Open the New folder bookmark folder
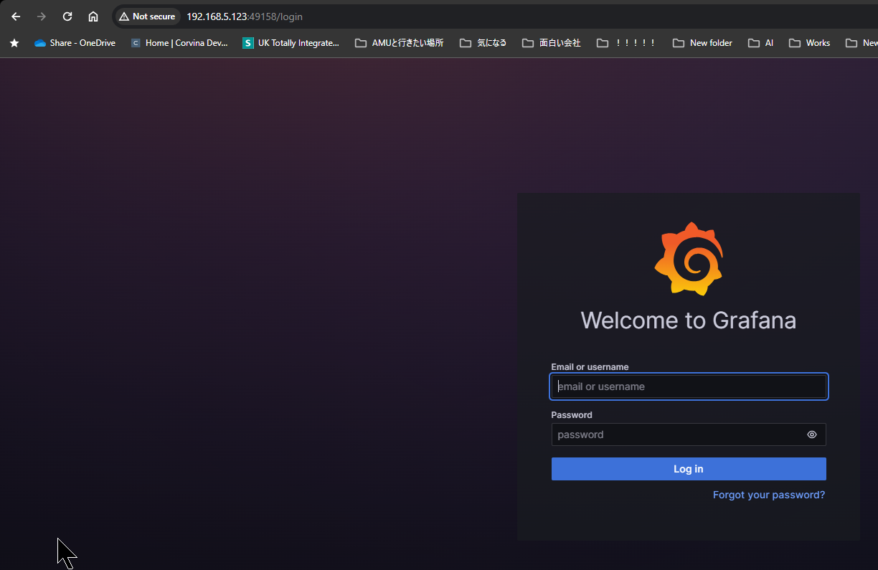Viewport: 878px width, 570px height. 702,43
